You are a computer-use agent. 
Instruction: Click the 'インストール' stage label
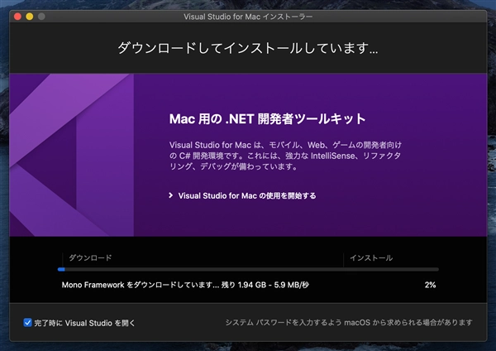point(371,257)
